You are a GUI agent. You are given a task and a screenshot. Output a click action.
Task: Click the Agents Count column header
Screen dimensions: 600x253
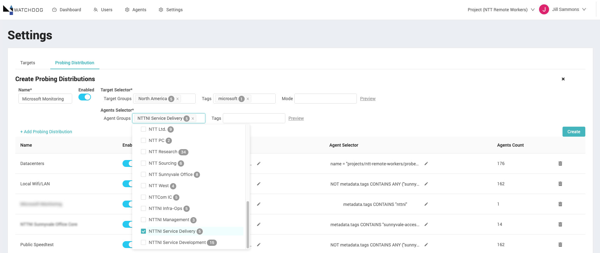pyautogui.click(x=510, y=145)
